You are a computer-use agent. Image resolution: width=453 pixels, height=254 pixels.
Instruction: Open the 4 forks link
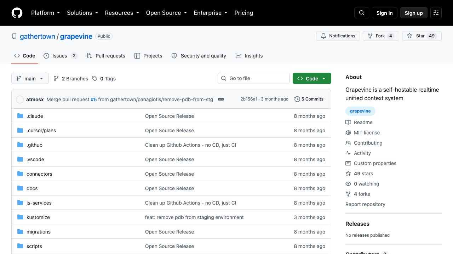362,194
